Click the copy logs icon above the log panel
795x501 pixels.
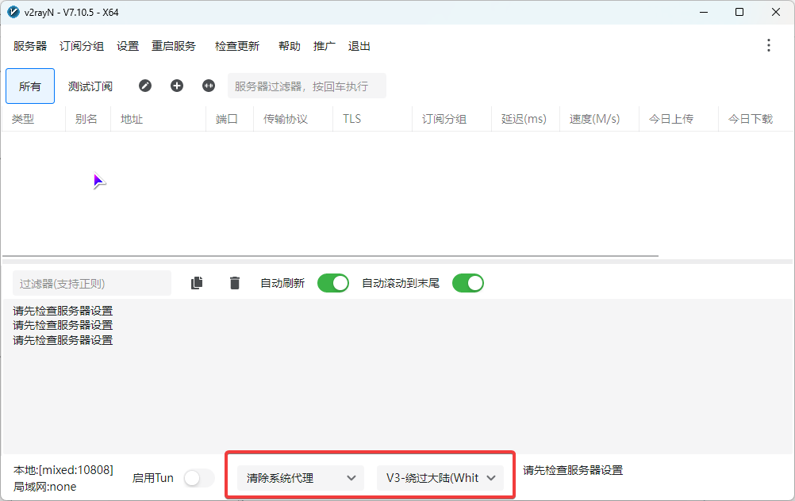coord(197,283)
